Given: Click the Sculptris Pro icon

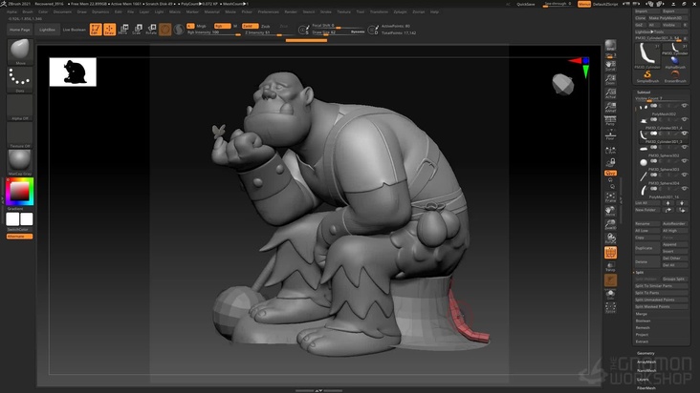Looking at the screenshot, I should (179, 30).
